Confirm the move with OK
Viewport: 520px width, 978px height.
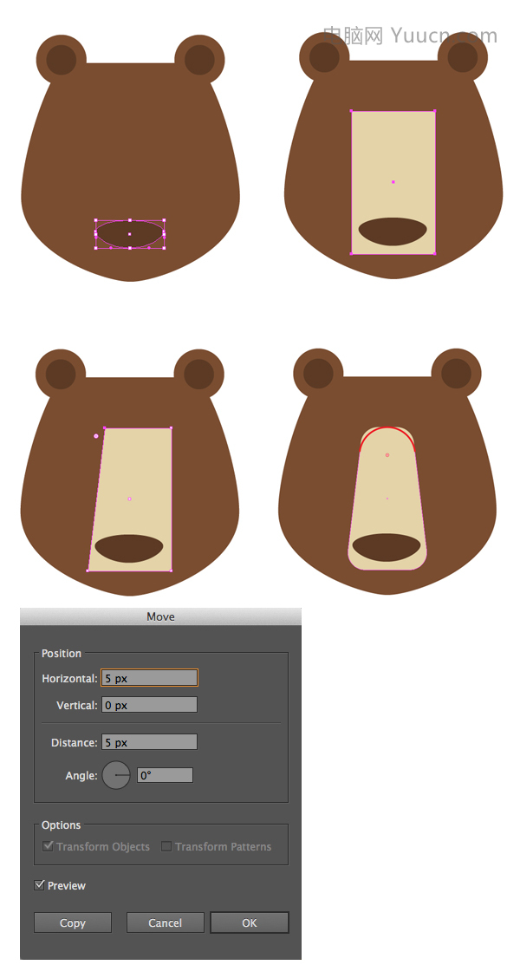click(250, 923)
